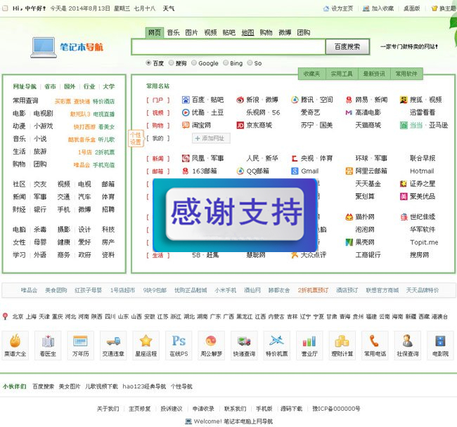Click the 百度搜索 search button

point(347,46)
